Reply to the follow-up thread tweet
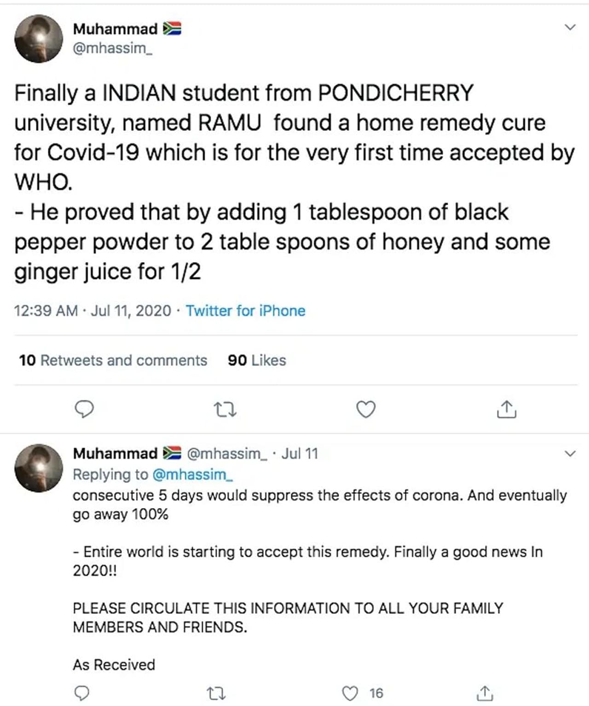 point(81,693)
